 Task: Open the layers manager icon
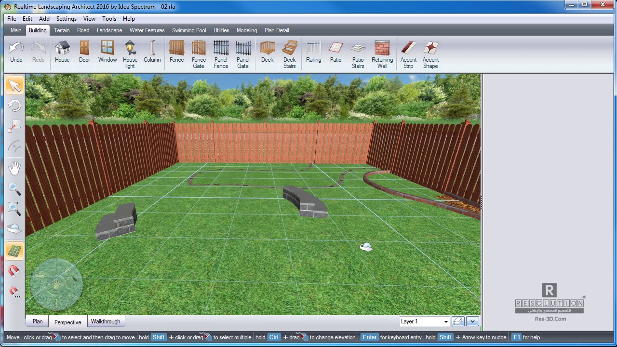(x=458, y=321)
